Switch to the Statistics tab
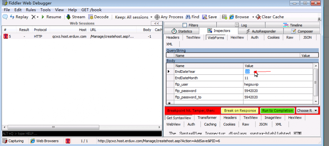The image size is (329, 146). pyautogui.click(x=182, y=31)
